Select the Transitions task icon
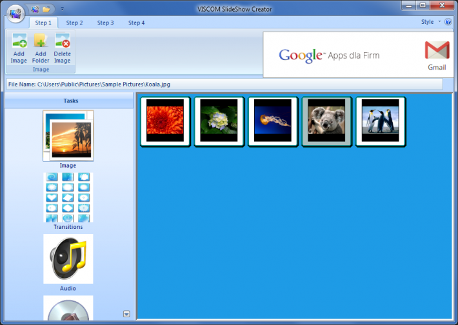 pos(68,197)
